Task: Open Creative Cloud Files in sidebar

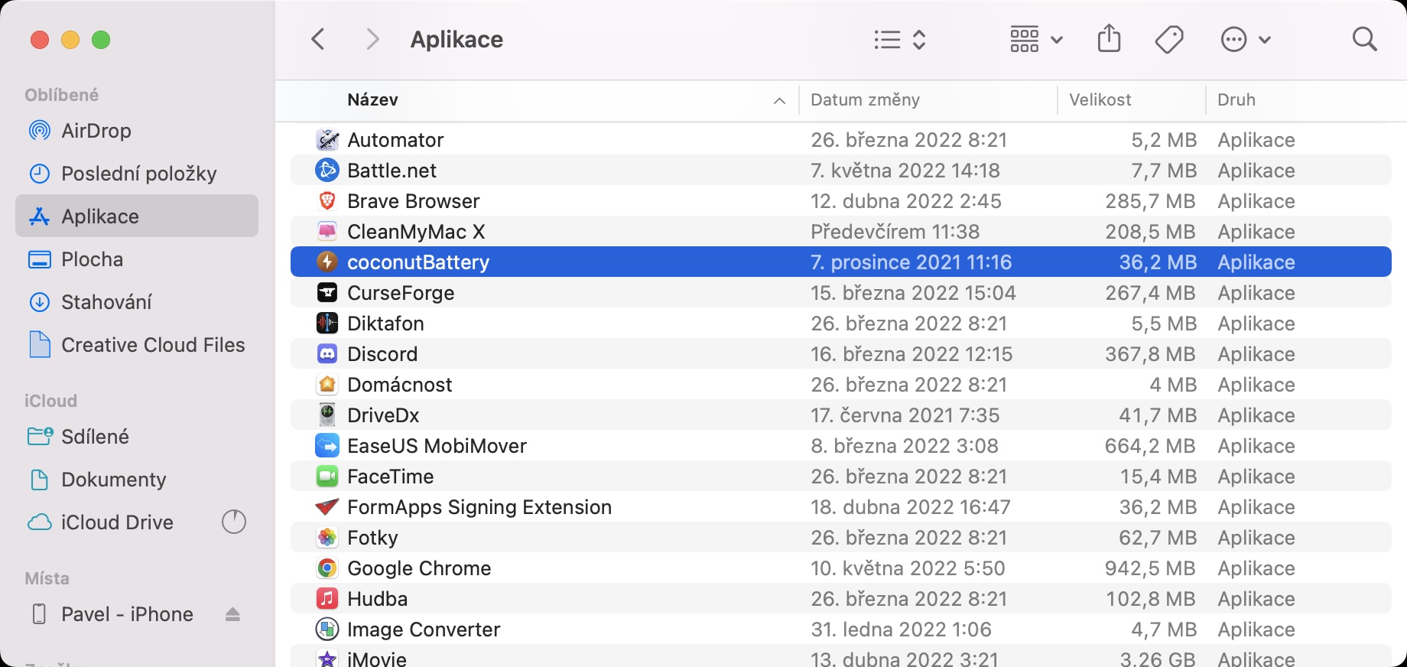Action: 153,345
